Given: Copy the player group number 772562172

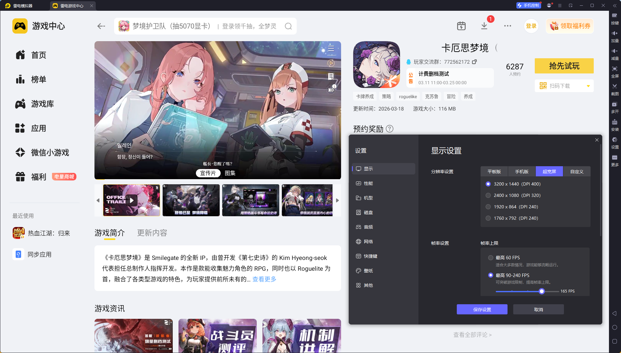Looking at the screenshot, I should point(475,62).
